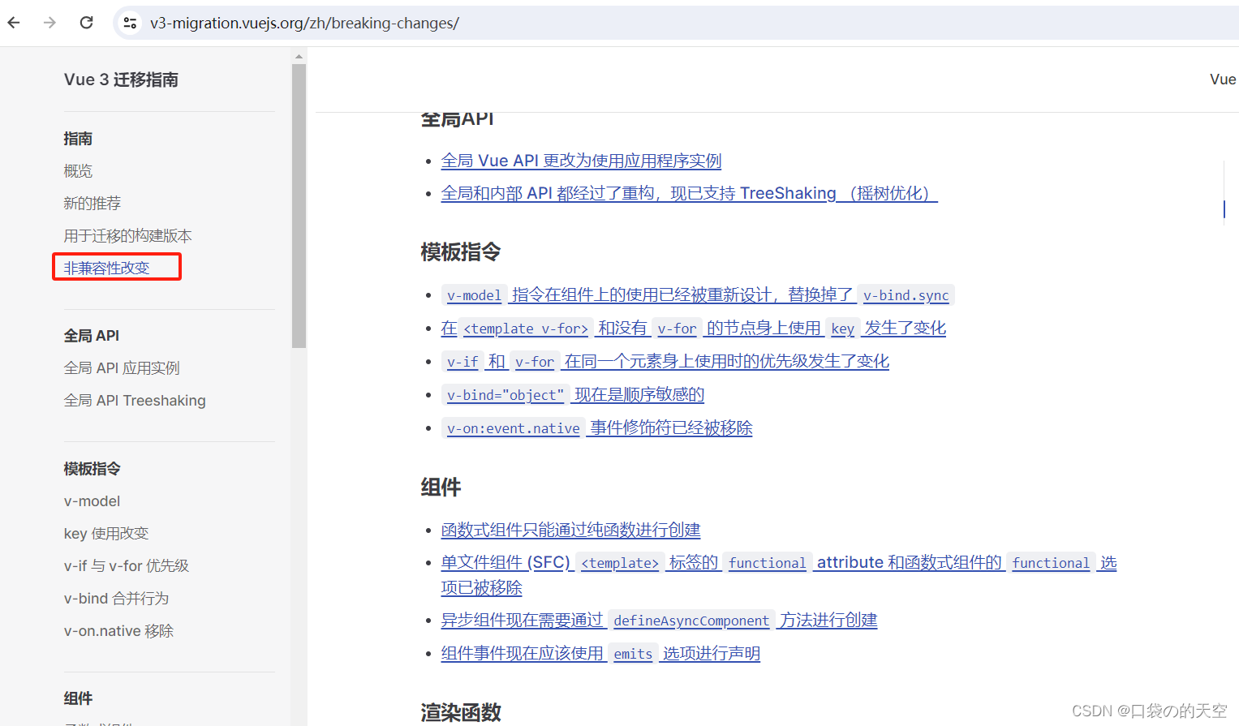Open v-model sidebar item
The height and width of the screenshot is (726, 1239).
(92, 501)
